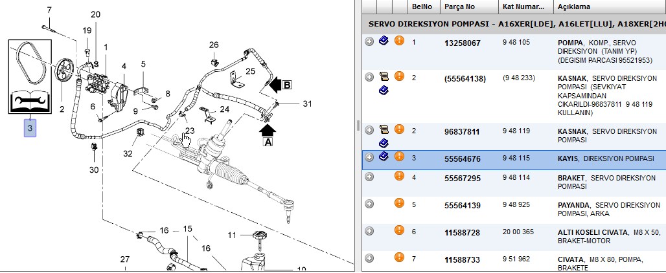Select the highlighted part number 55564676
This screenshot has height=273, width=666.
462,159
